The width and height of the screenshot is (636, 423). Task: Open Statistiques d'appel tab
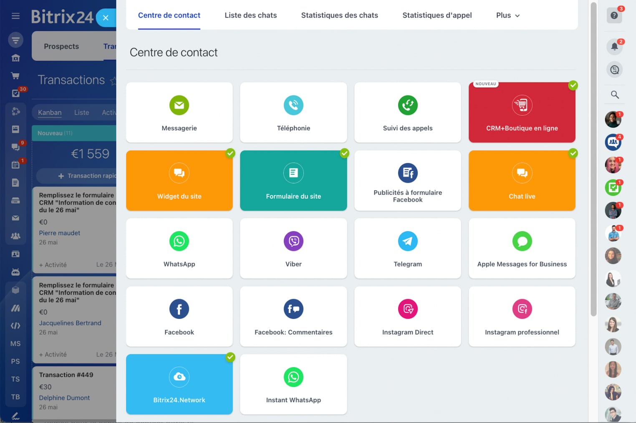pyautogui.click(x=437, y=15)
